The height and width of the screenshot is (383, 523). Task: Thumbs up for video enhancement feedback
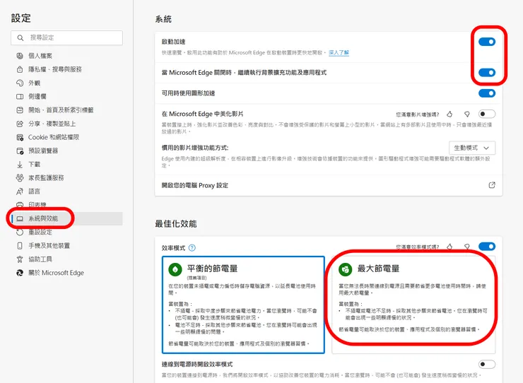[x=449, y=114]
